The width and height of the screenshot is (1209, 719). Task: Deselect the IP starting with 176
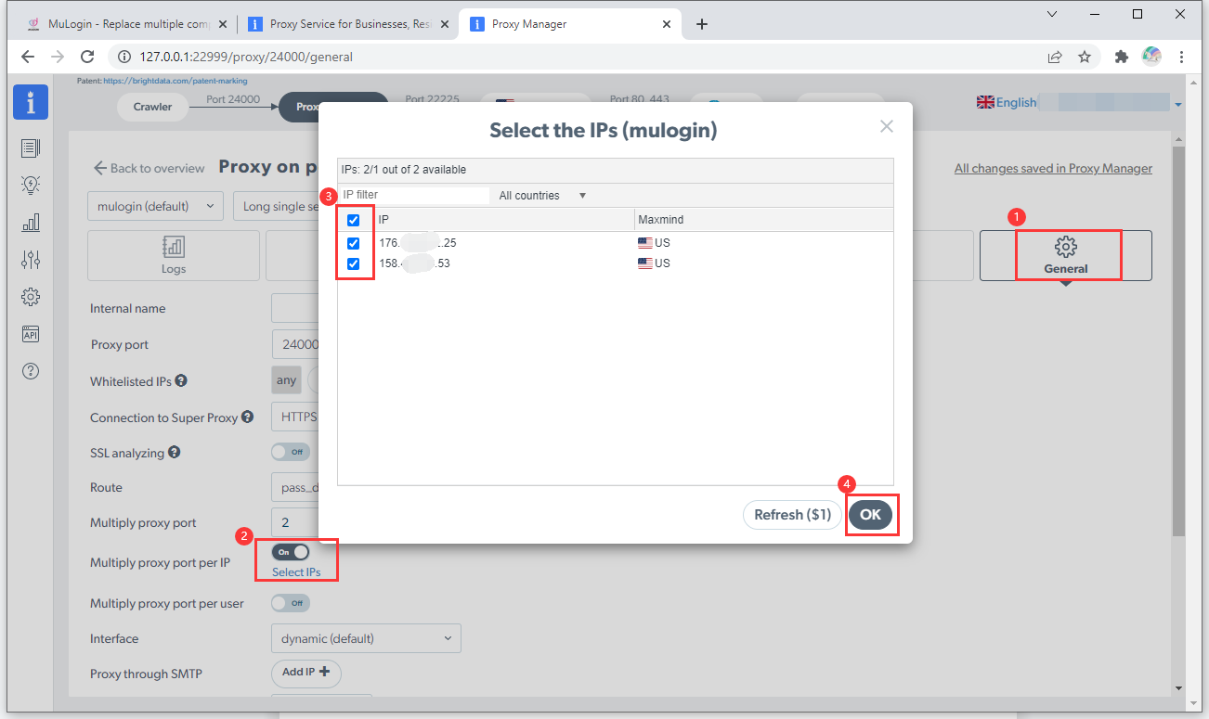(x=353, y=243)
